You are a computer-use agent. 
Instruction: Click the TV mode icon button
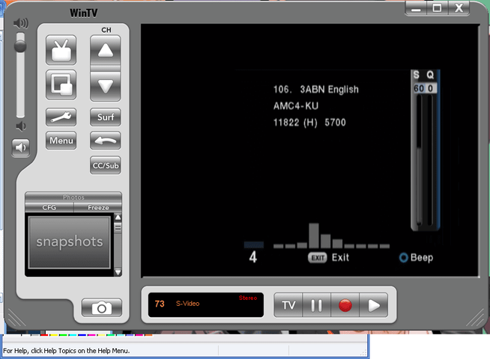(61, 50)
